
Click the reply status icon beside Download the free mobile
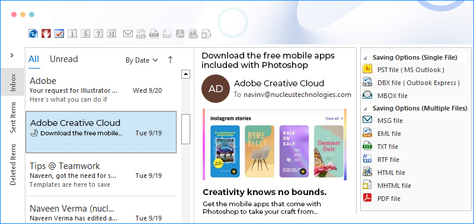click(x=34, y=133)
